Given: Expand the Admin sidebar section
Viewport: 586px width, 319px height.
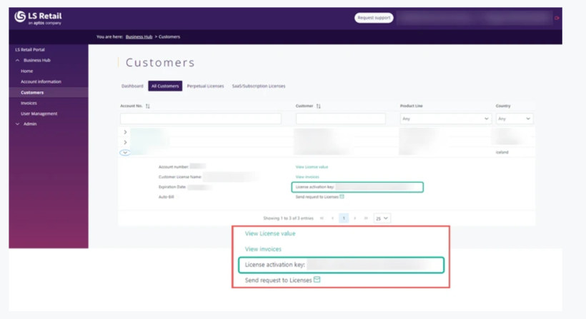Looking at the screenshot, I should pos(18,124).
